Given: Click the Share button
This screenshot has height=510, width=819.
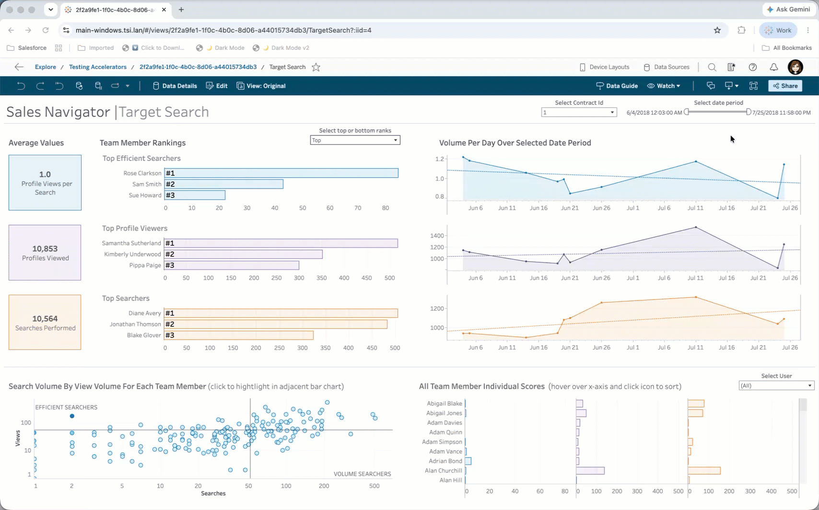Looking at the screenshot, I should click(785, 86).
